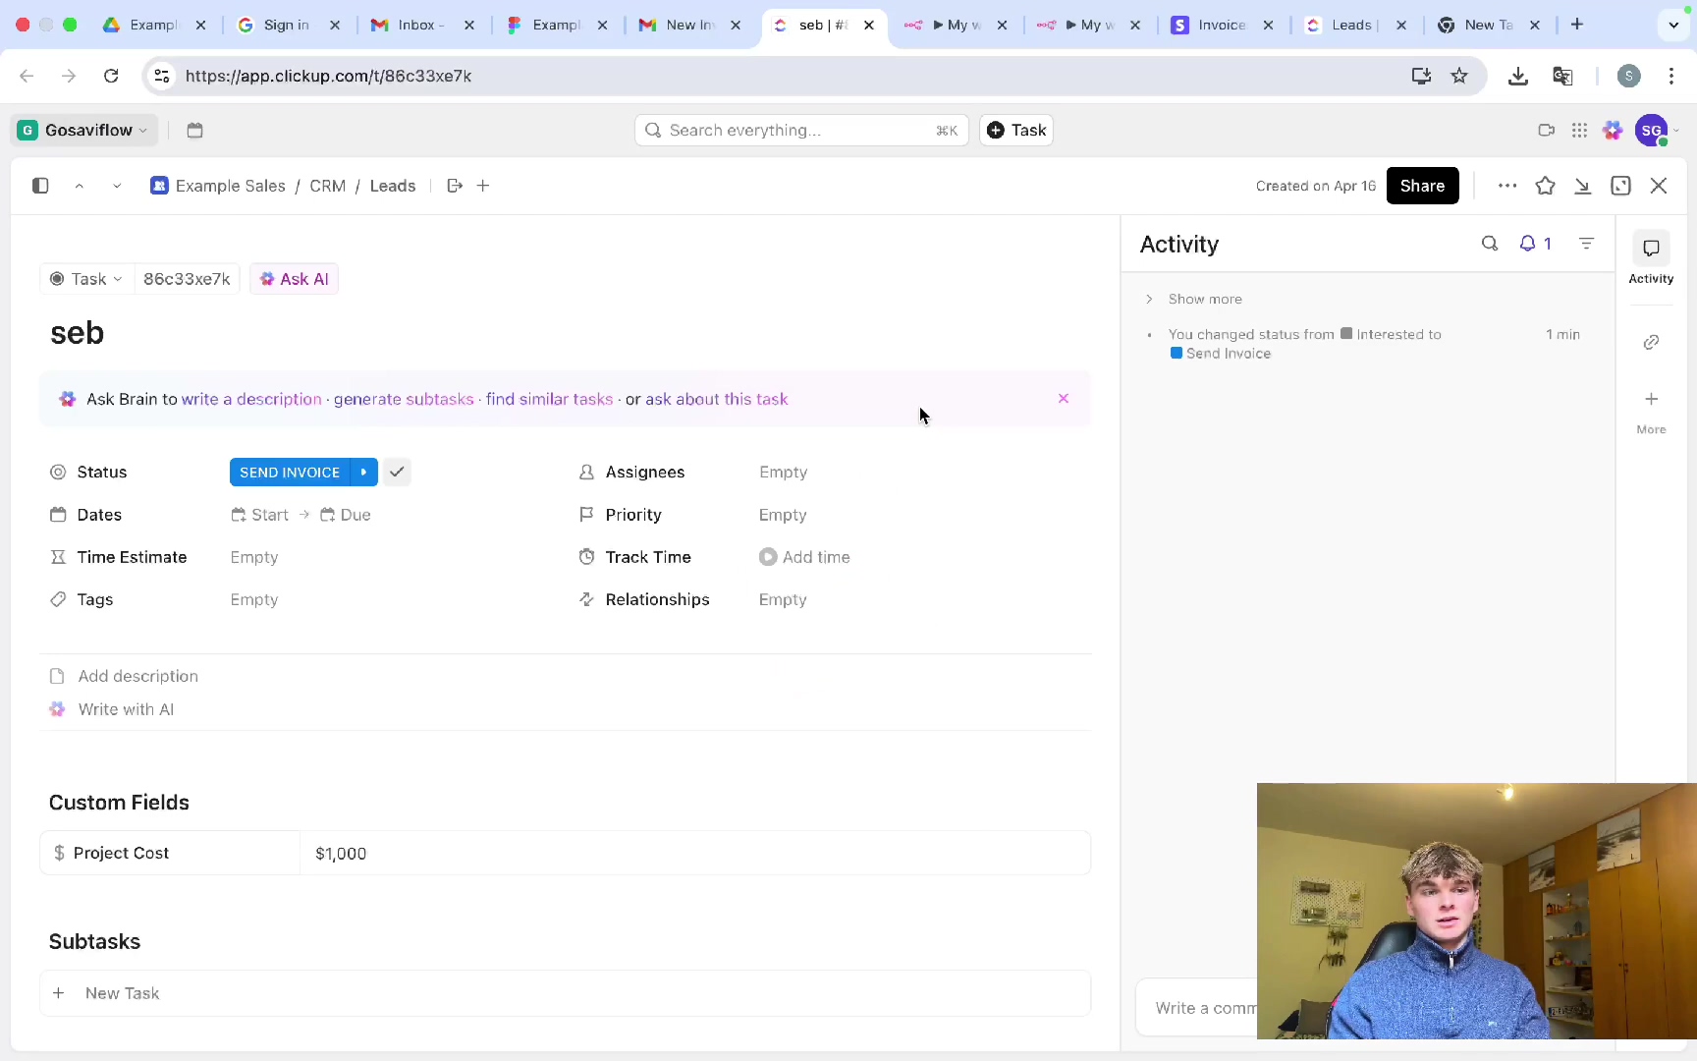Click the Share button
The image size is (1697, 1061).
(1421, 186)
